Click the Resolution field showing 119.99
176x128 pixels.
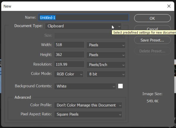pyautogui.click(x=69, y=64)
